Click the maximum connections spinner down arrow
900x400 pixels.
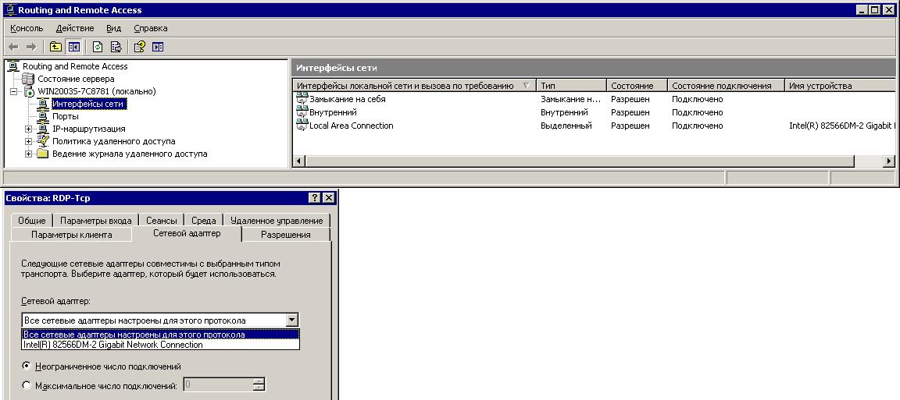pyautogui.click(x=259, y=388)
